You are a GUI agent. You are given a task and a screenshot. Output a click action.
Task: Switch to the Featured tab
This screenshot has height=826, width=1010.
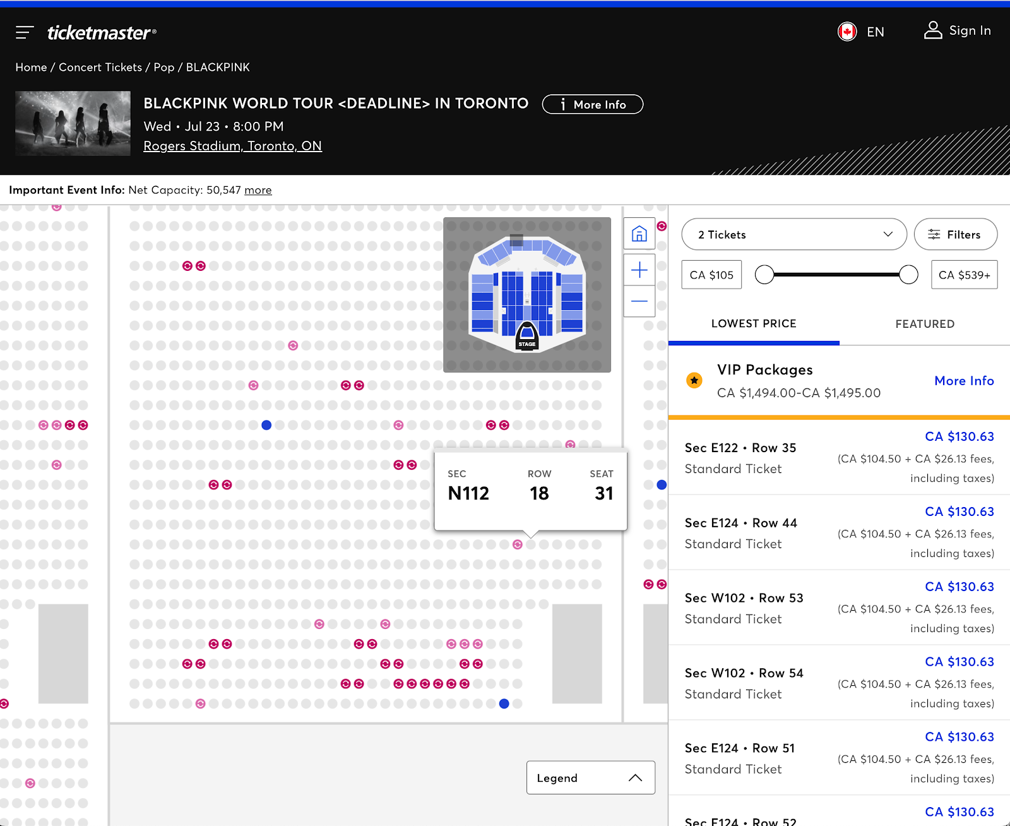[925, 323]
